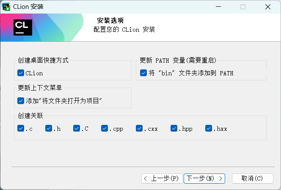This screenshot has height=190, width=281.
Task: Click the "更新上下文菜单" group label
Action: pos(40,88)
